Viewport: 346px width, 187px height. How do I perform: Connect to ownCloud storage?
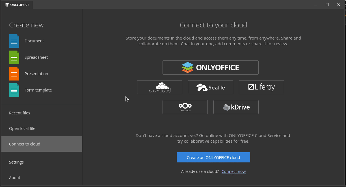pos(159,87)
